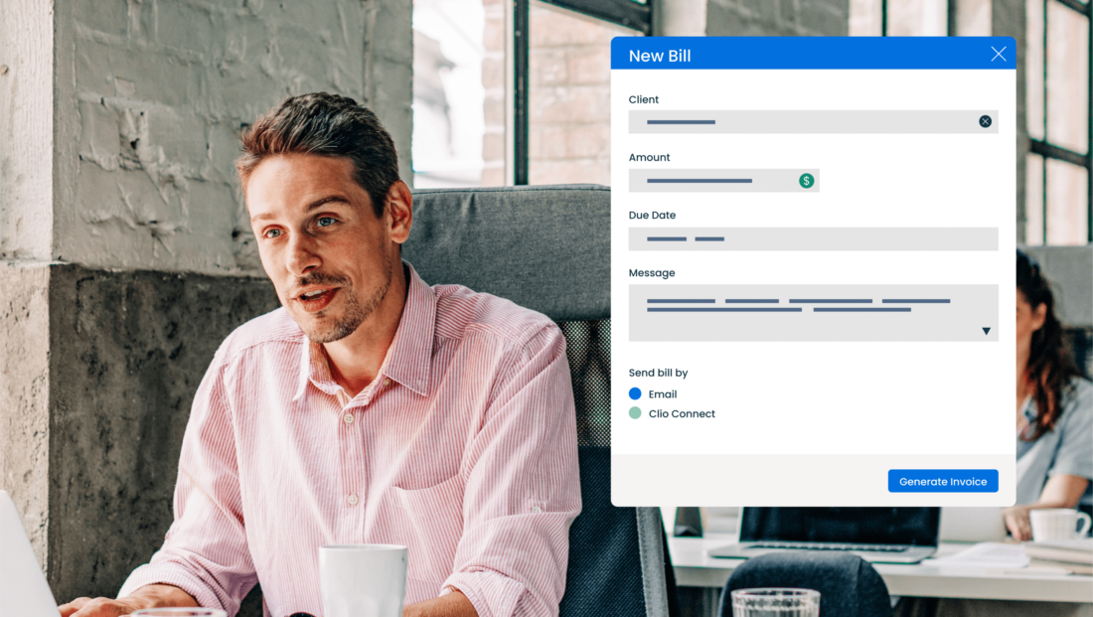Click the New Bill dialog header

point(660,55)
